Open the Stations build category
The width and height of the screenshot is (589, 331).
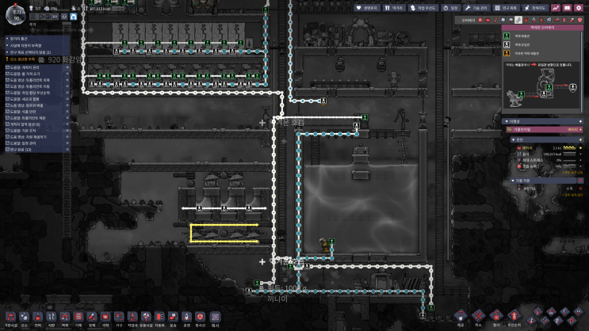[132, 318]
